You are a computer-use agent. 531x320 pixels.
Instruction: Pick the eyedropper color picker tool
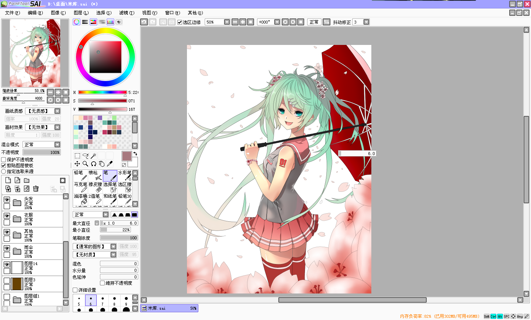[110, 164]
